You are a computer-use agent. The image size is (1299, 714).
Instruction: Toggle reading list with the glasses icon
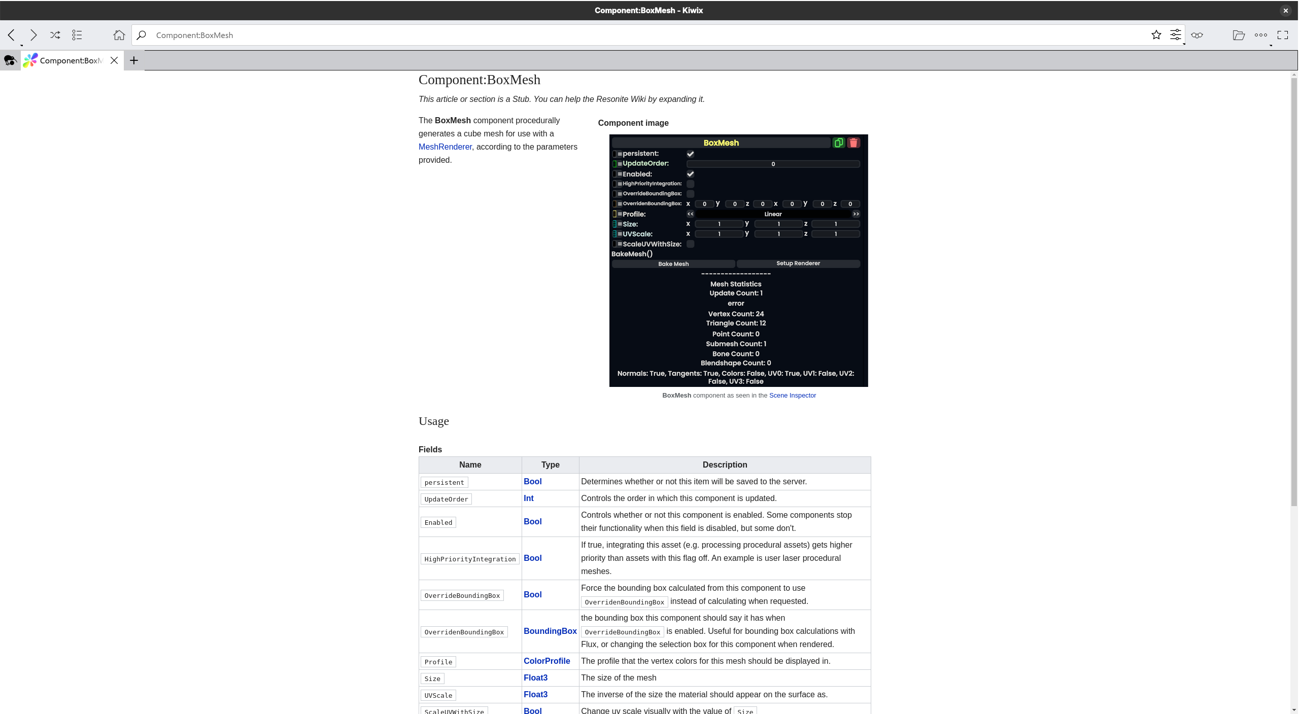pyautogui.click(x=1197, y=35)
